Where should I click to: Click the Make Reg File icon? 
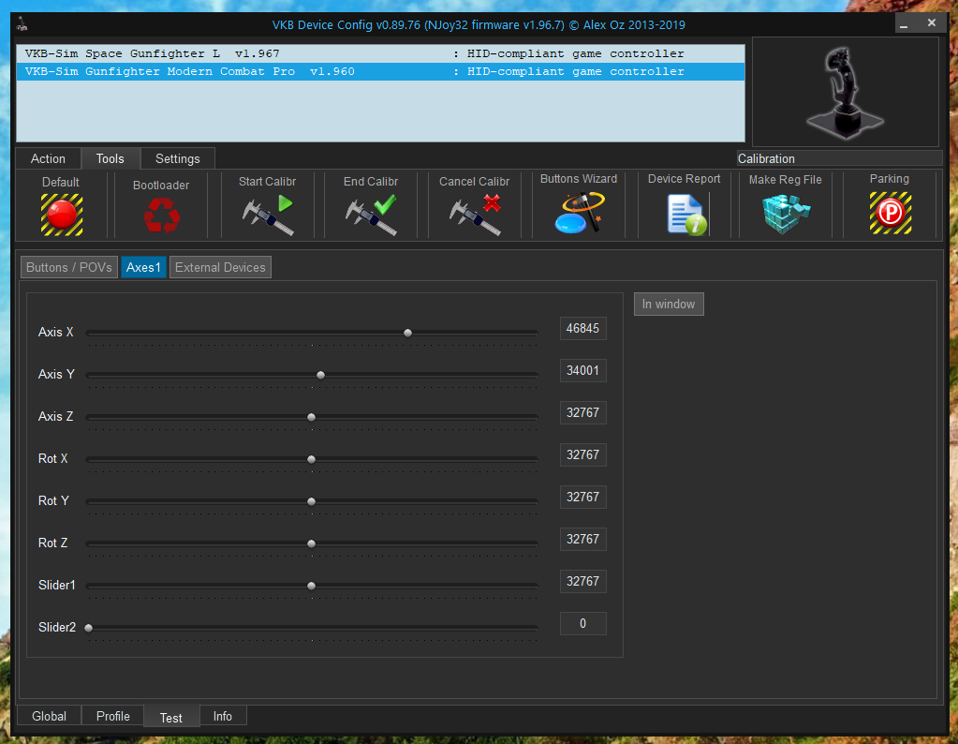[x=785, y=214]
